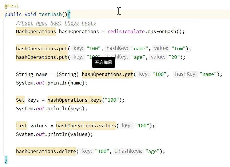Click the "name" string in get call
This screenshot has width=230, height=167.
pos(208,74)
